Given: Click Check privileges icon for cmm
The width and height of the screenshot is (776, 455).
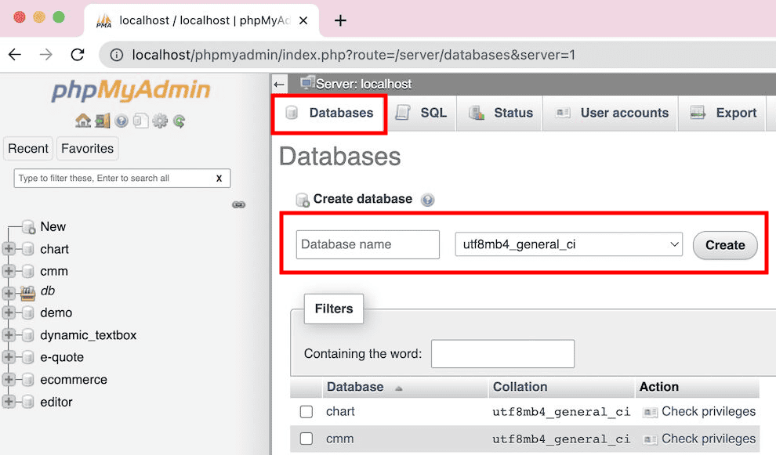Looking at the screenshot, I should [x=650, y=439].
